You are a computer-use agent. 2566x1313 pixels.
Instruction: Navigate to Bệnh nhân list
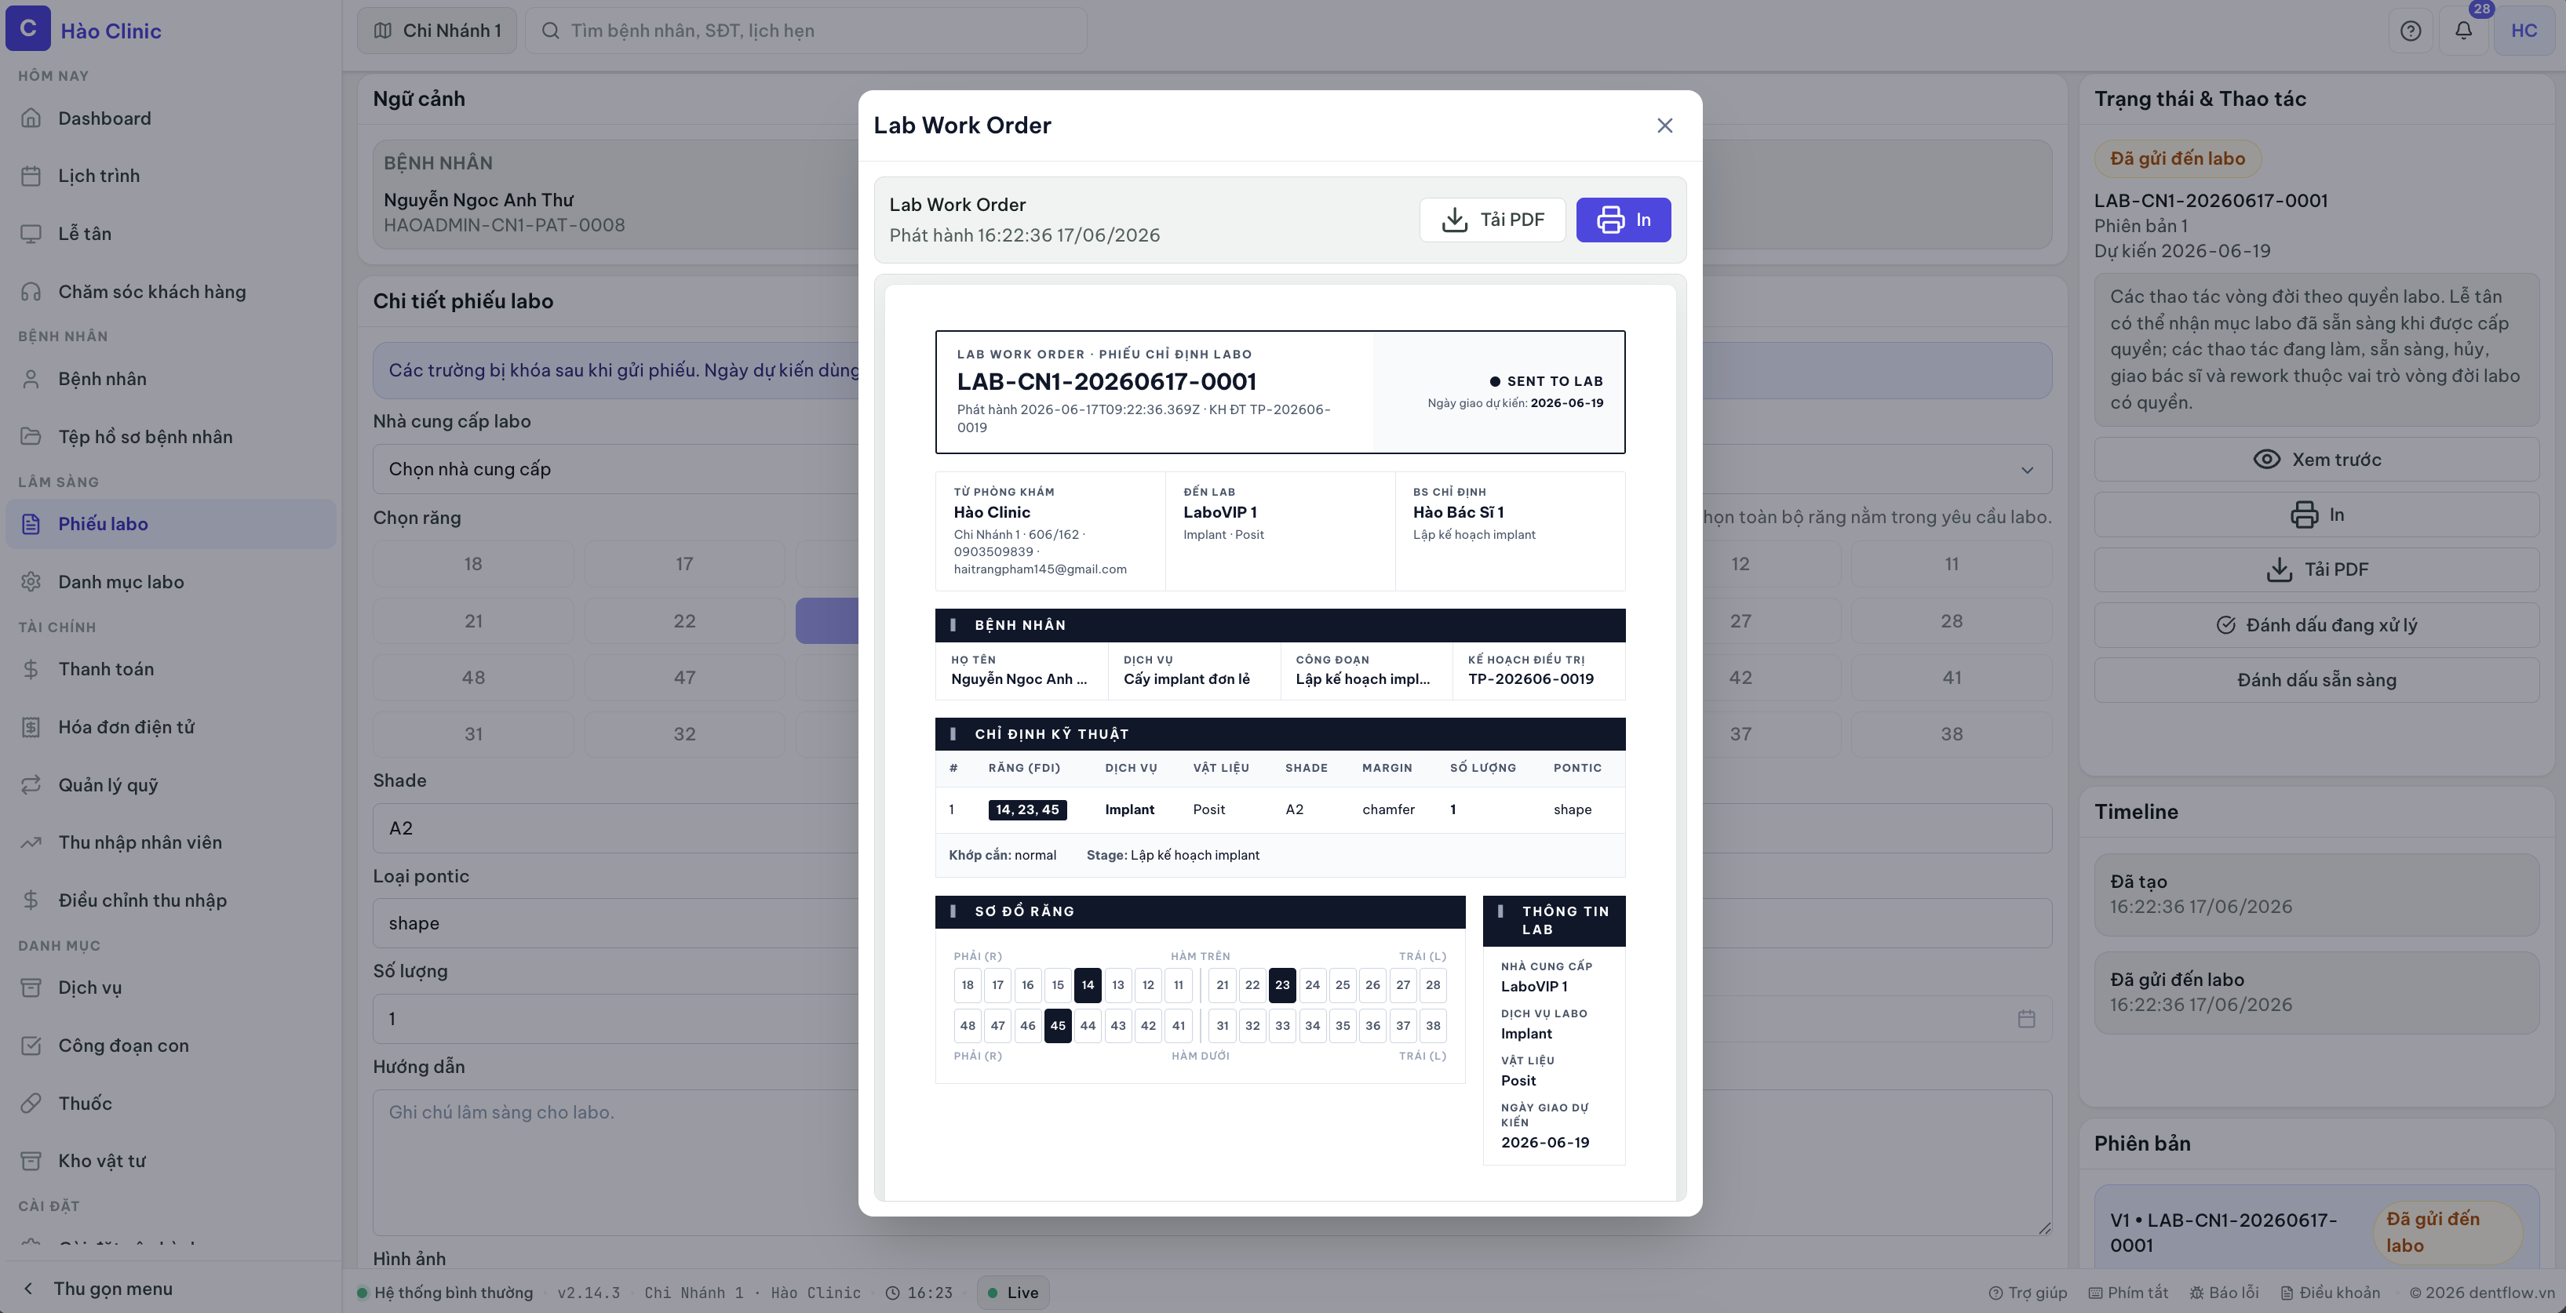[170, 380]
